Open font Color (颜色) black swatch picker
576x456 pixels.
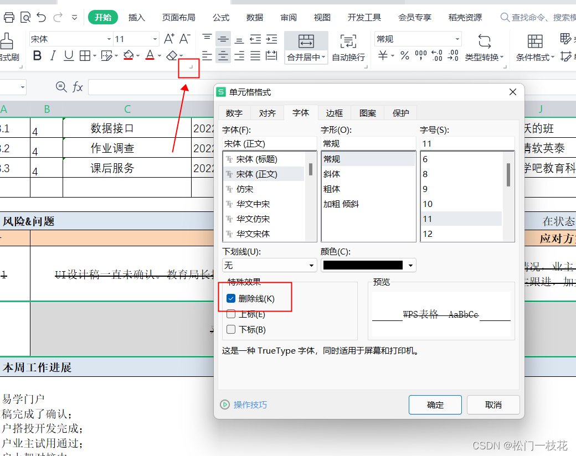coord(368,265)
